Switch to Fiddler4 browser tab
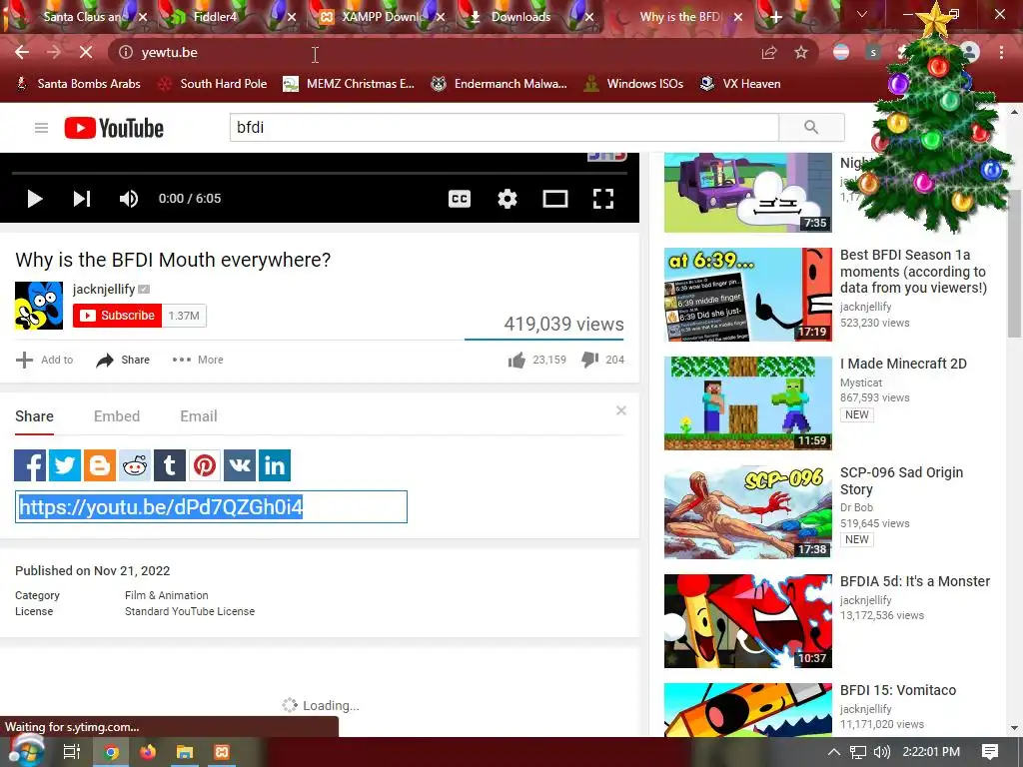 tap(216, 17)
